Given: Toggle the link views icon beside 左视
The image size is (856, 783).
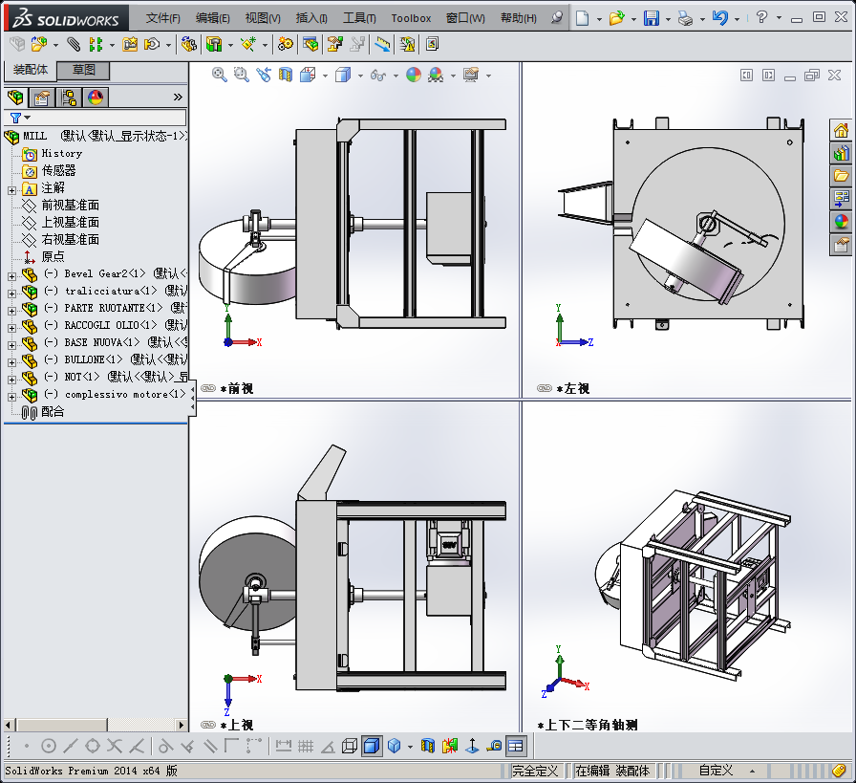Looking at the screenshot, I should coord(545,388).
